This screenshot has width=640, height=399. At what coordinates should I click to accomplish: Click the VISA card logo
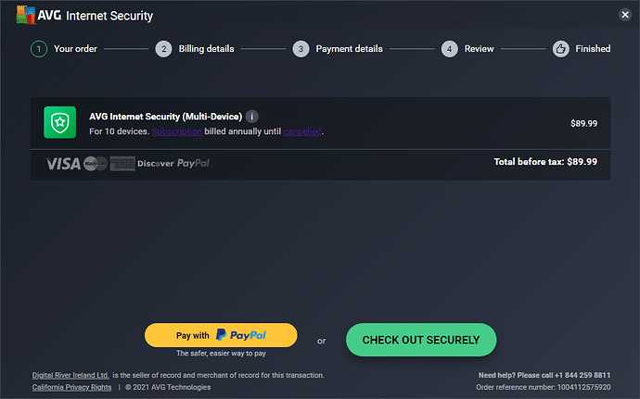(63, 163)
